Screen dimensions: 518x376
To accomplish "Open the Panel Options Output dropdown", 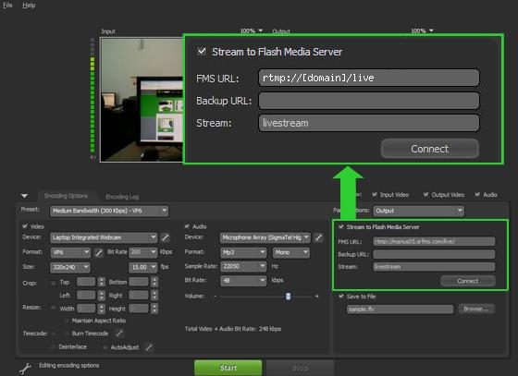I will (418, 211).
